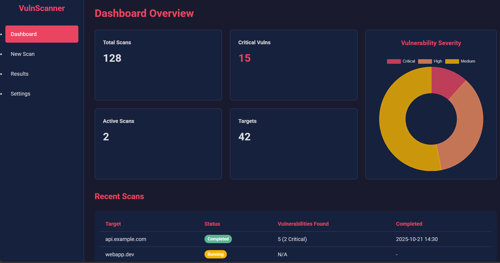
Task: Go to New Scan page
Action: (x=23, y=54)
